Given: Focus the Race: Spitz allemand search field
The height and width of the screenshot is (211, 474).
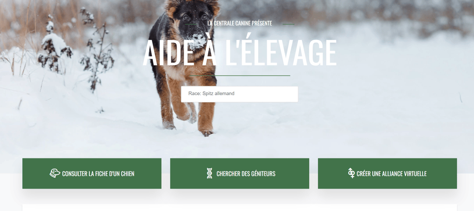Looking at the screenshot, I should point(239,94).
